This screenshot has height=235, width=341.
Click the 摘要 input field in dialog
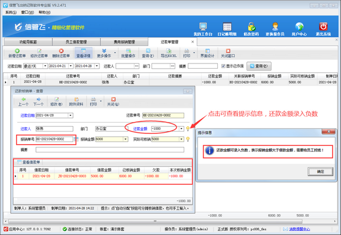(x=110, y=149)
